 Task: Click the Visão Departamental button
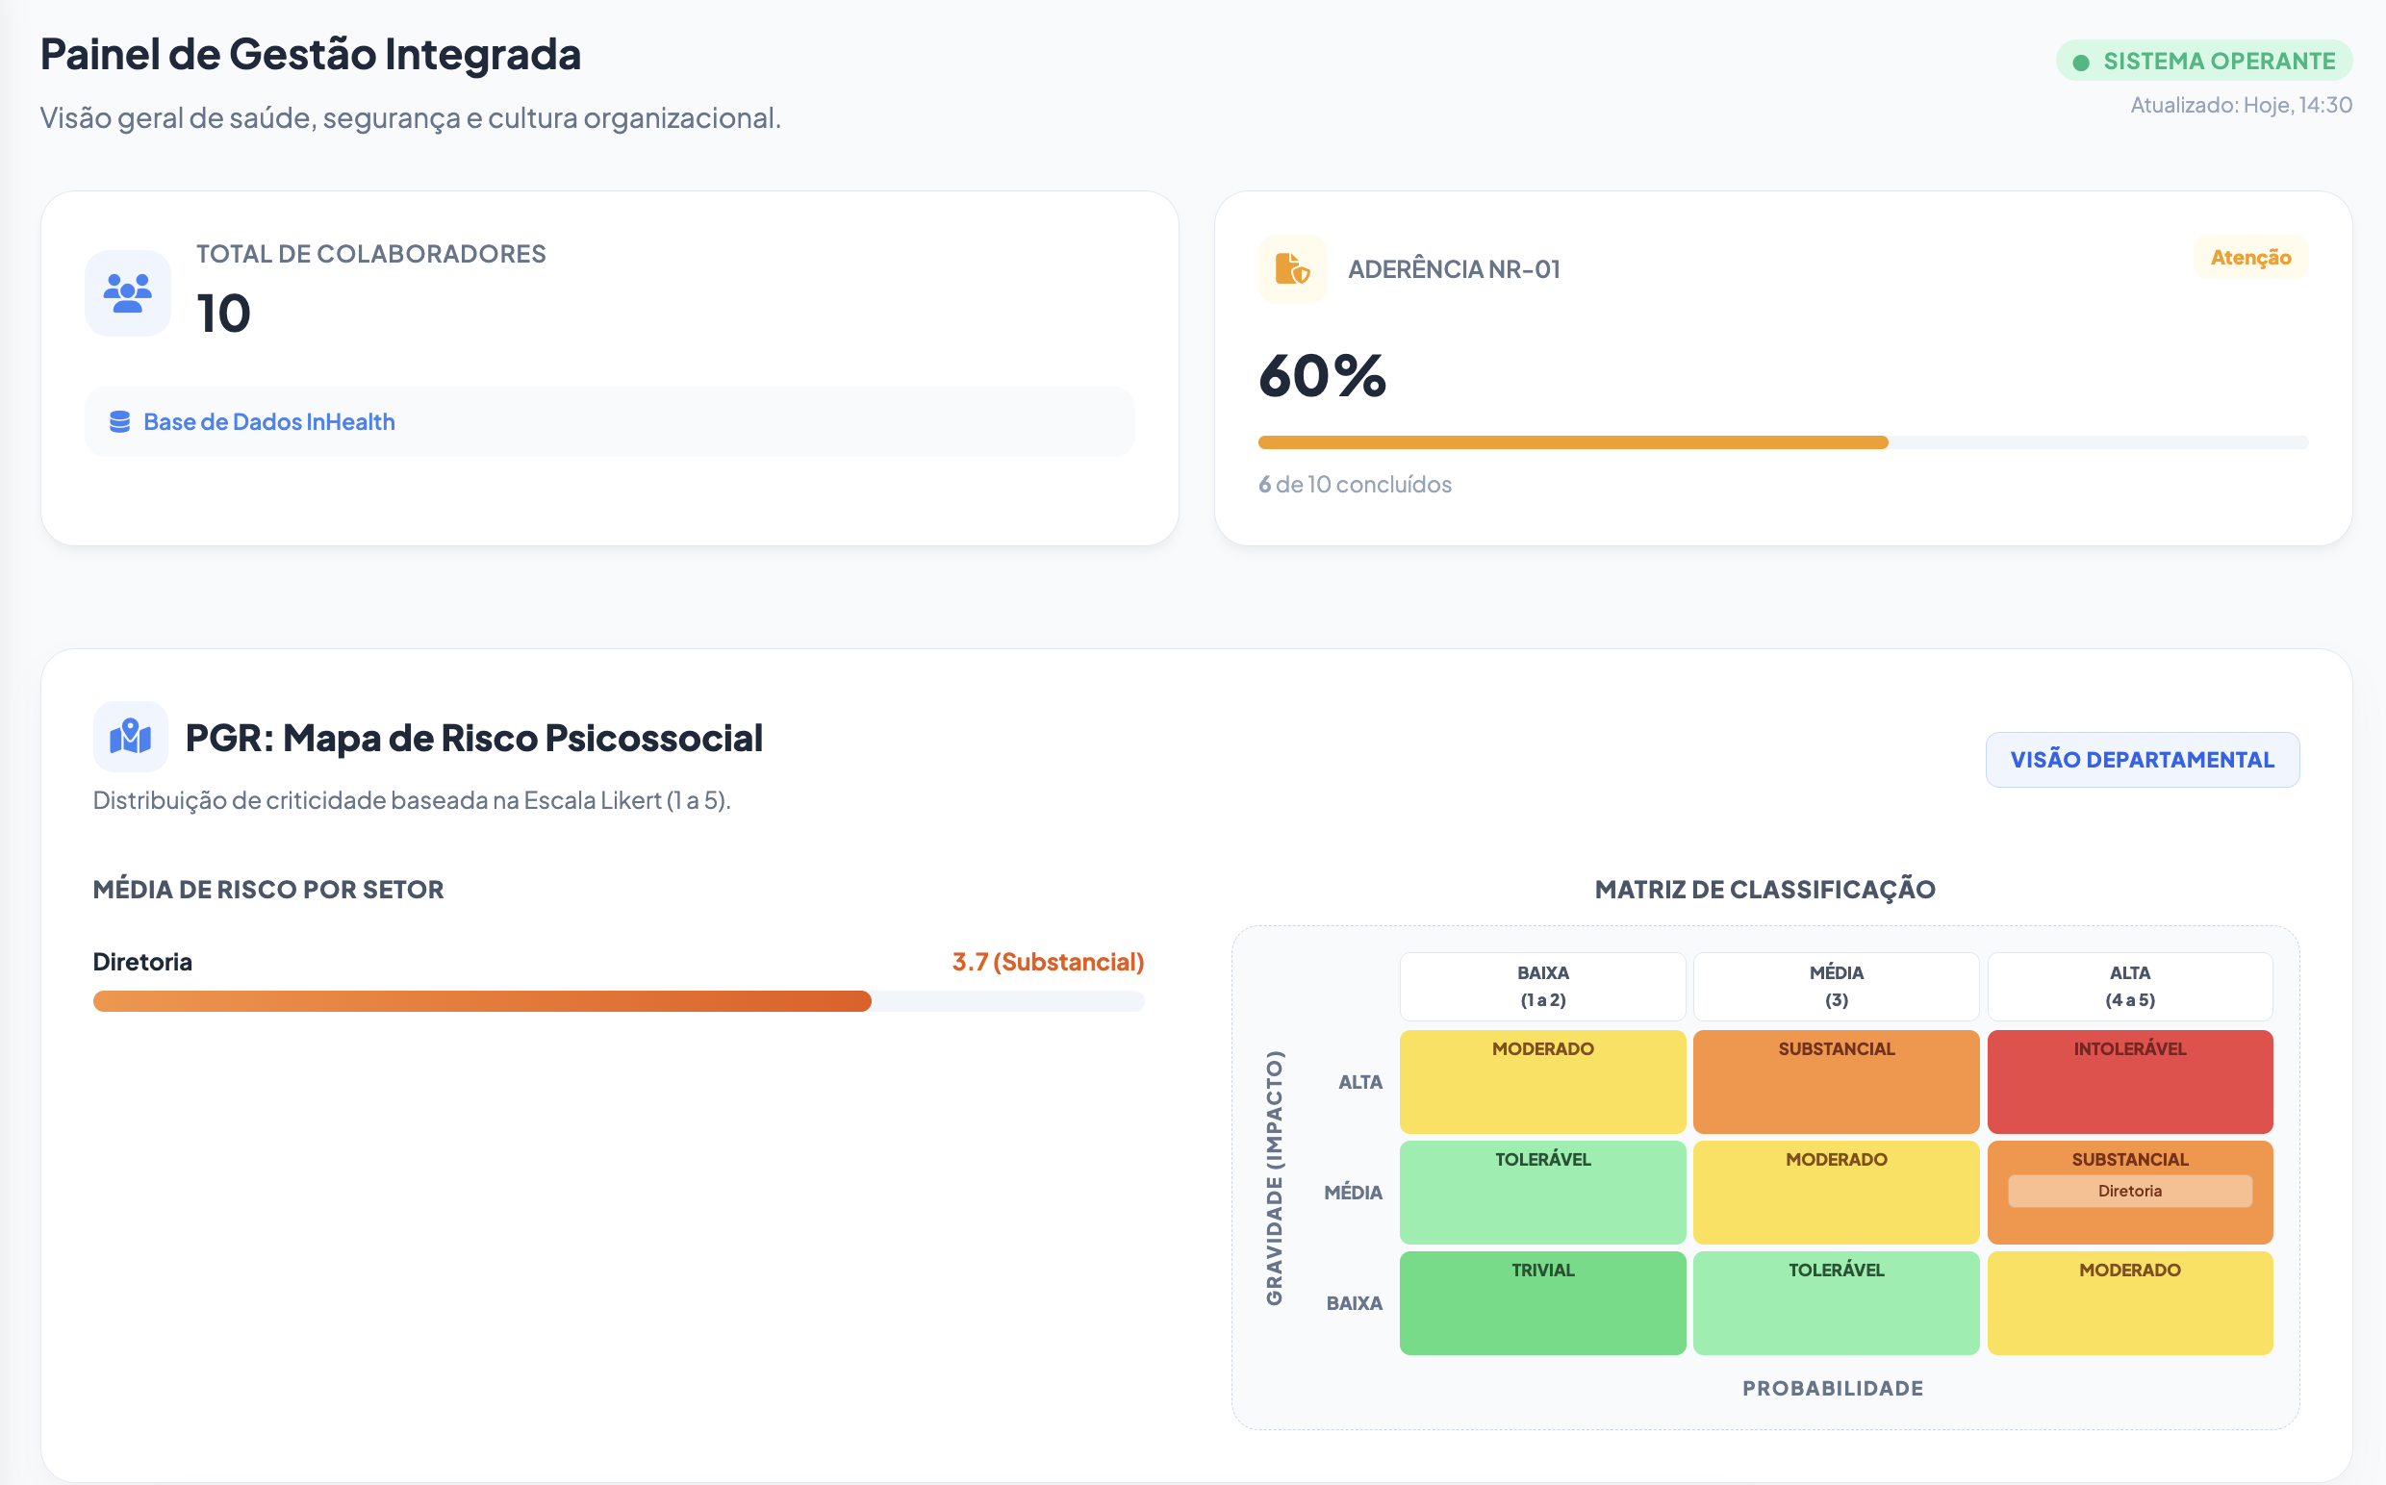[x=2142, y=759]
